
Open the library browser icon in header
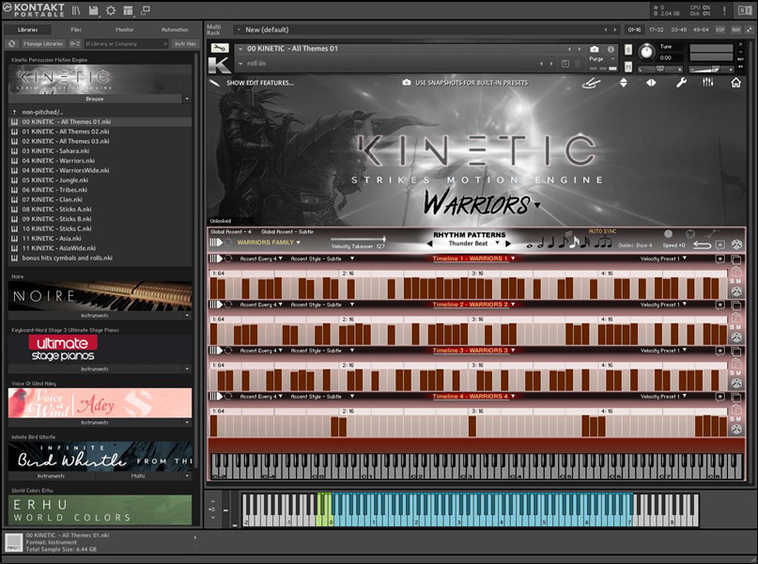point(75,10)
